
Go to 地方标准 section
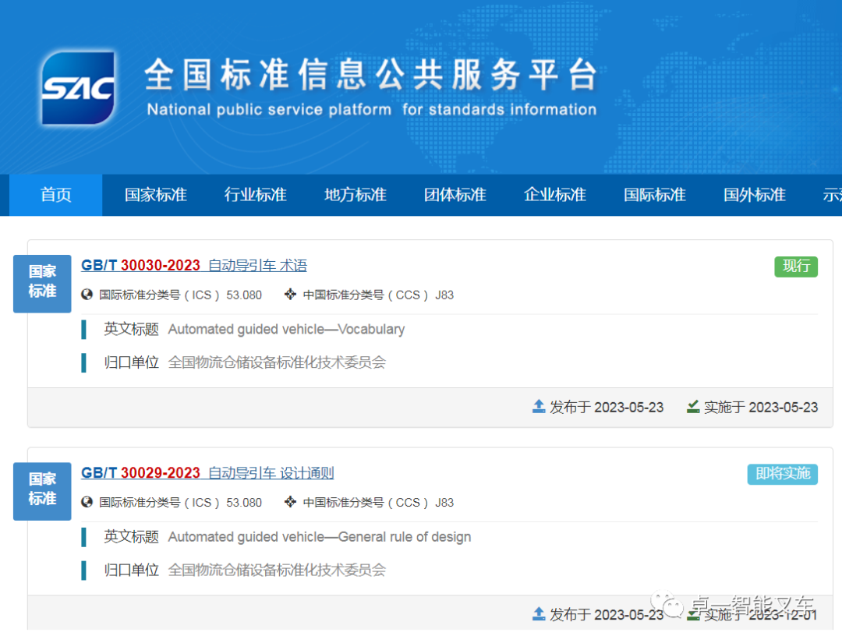coord(356,195)
